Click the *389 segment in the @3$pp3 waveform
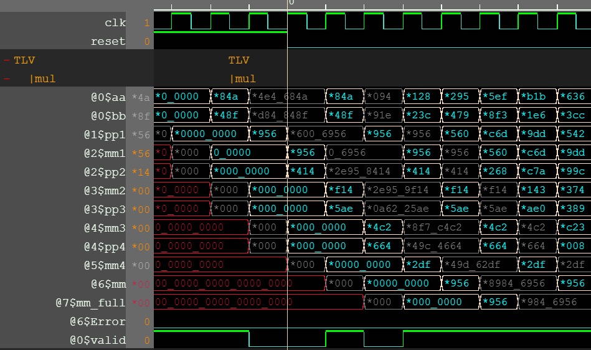This screenshot has width=591, height=350. (574, 209)
